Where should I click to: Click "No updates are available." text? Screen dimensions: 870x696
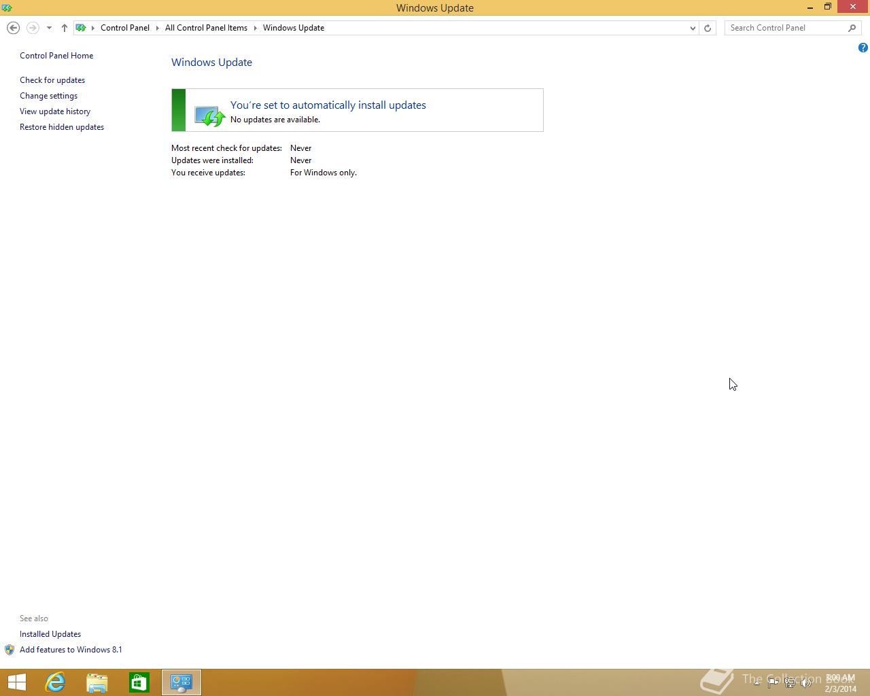pyautogui.click(x=275, y=120)
